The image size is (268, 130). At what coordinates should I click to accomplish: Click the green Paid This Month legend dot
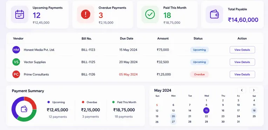113,102
